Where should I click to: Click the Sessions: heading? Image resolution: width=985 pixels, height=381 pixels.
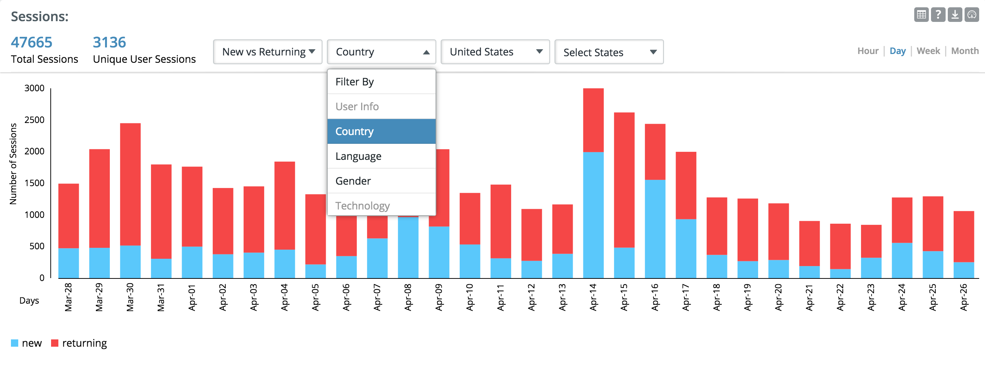[40, 16]
